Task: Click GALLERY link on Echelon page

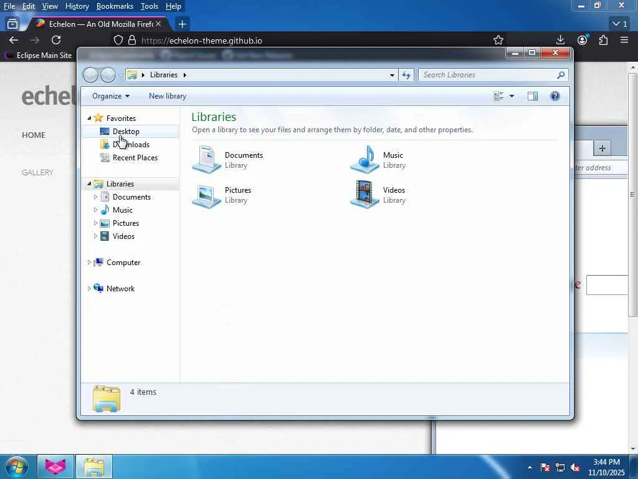Action: pyautogui.click(x=37, y=173)
